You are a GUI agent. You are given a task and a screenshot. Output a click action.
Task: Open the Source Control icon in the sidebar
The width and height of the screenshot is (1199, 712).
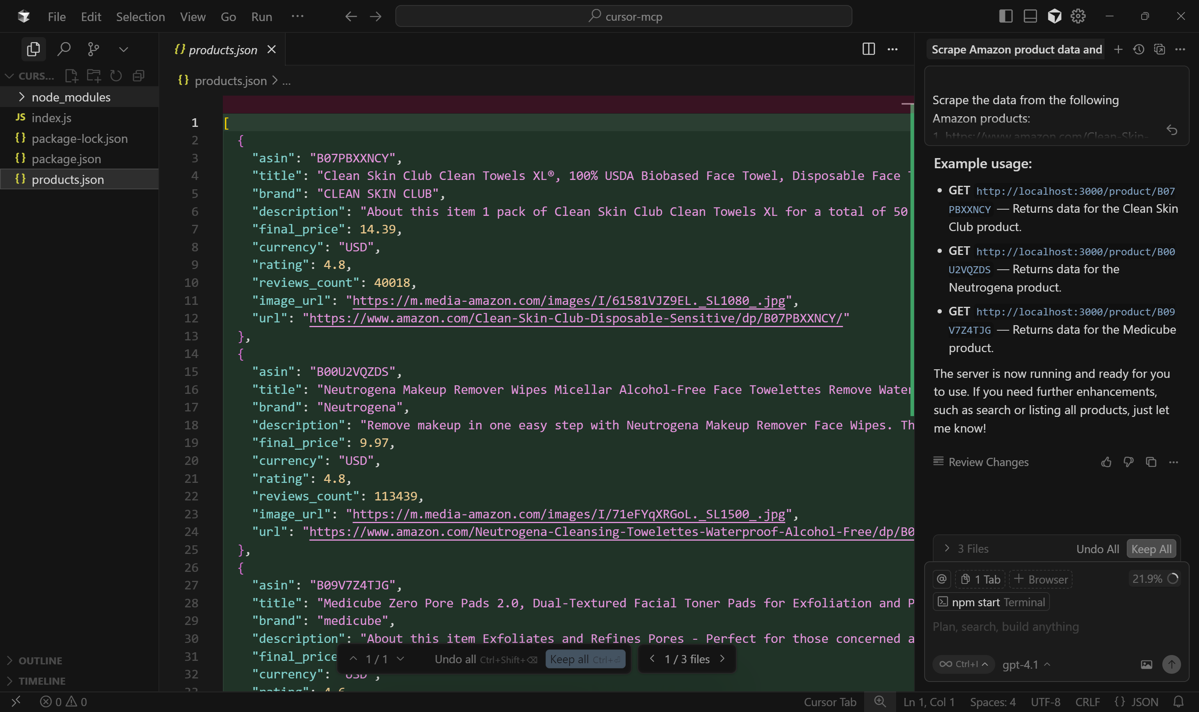pos(94,49)
